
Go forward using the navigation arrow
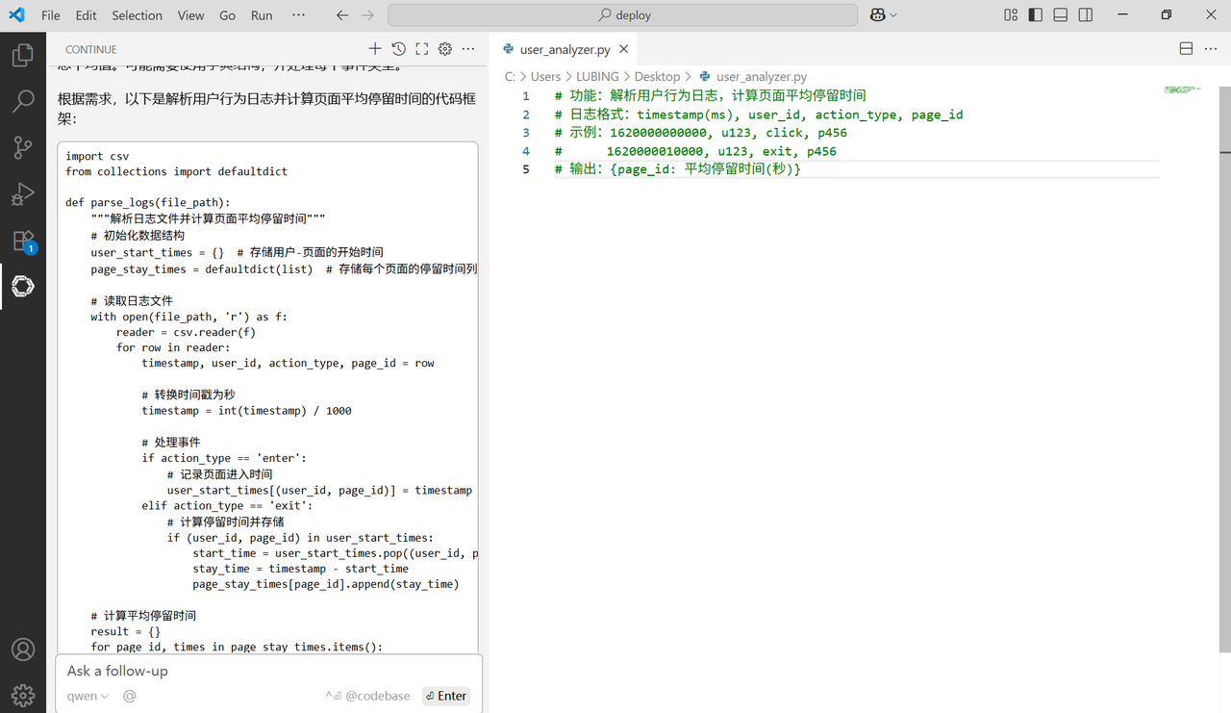tap(368, 15)
